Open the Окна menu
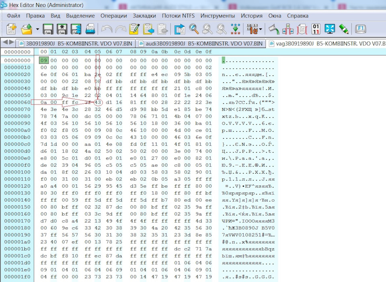386x282 pixels. point(275,16)
